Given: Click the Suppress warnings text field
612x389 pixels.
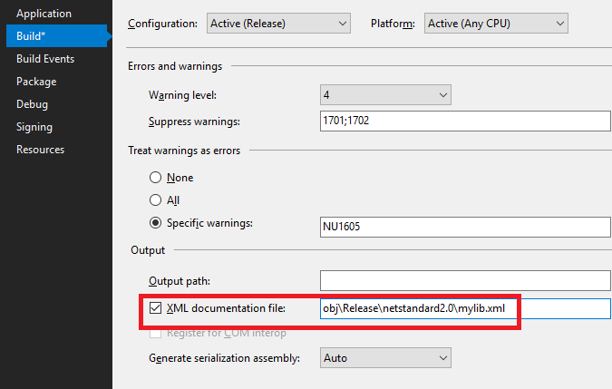Looking at the screenshot, I should 465,121.
